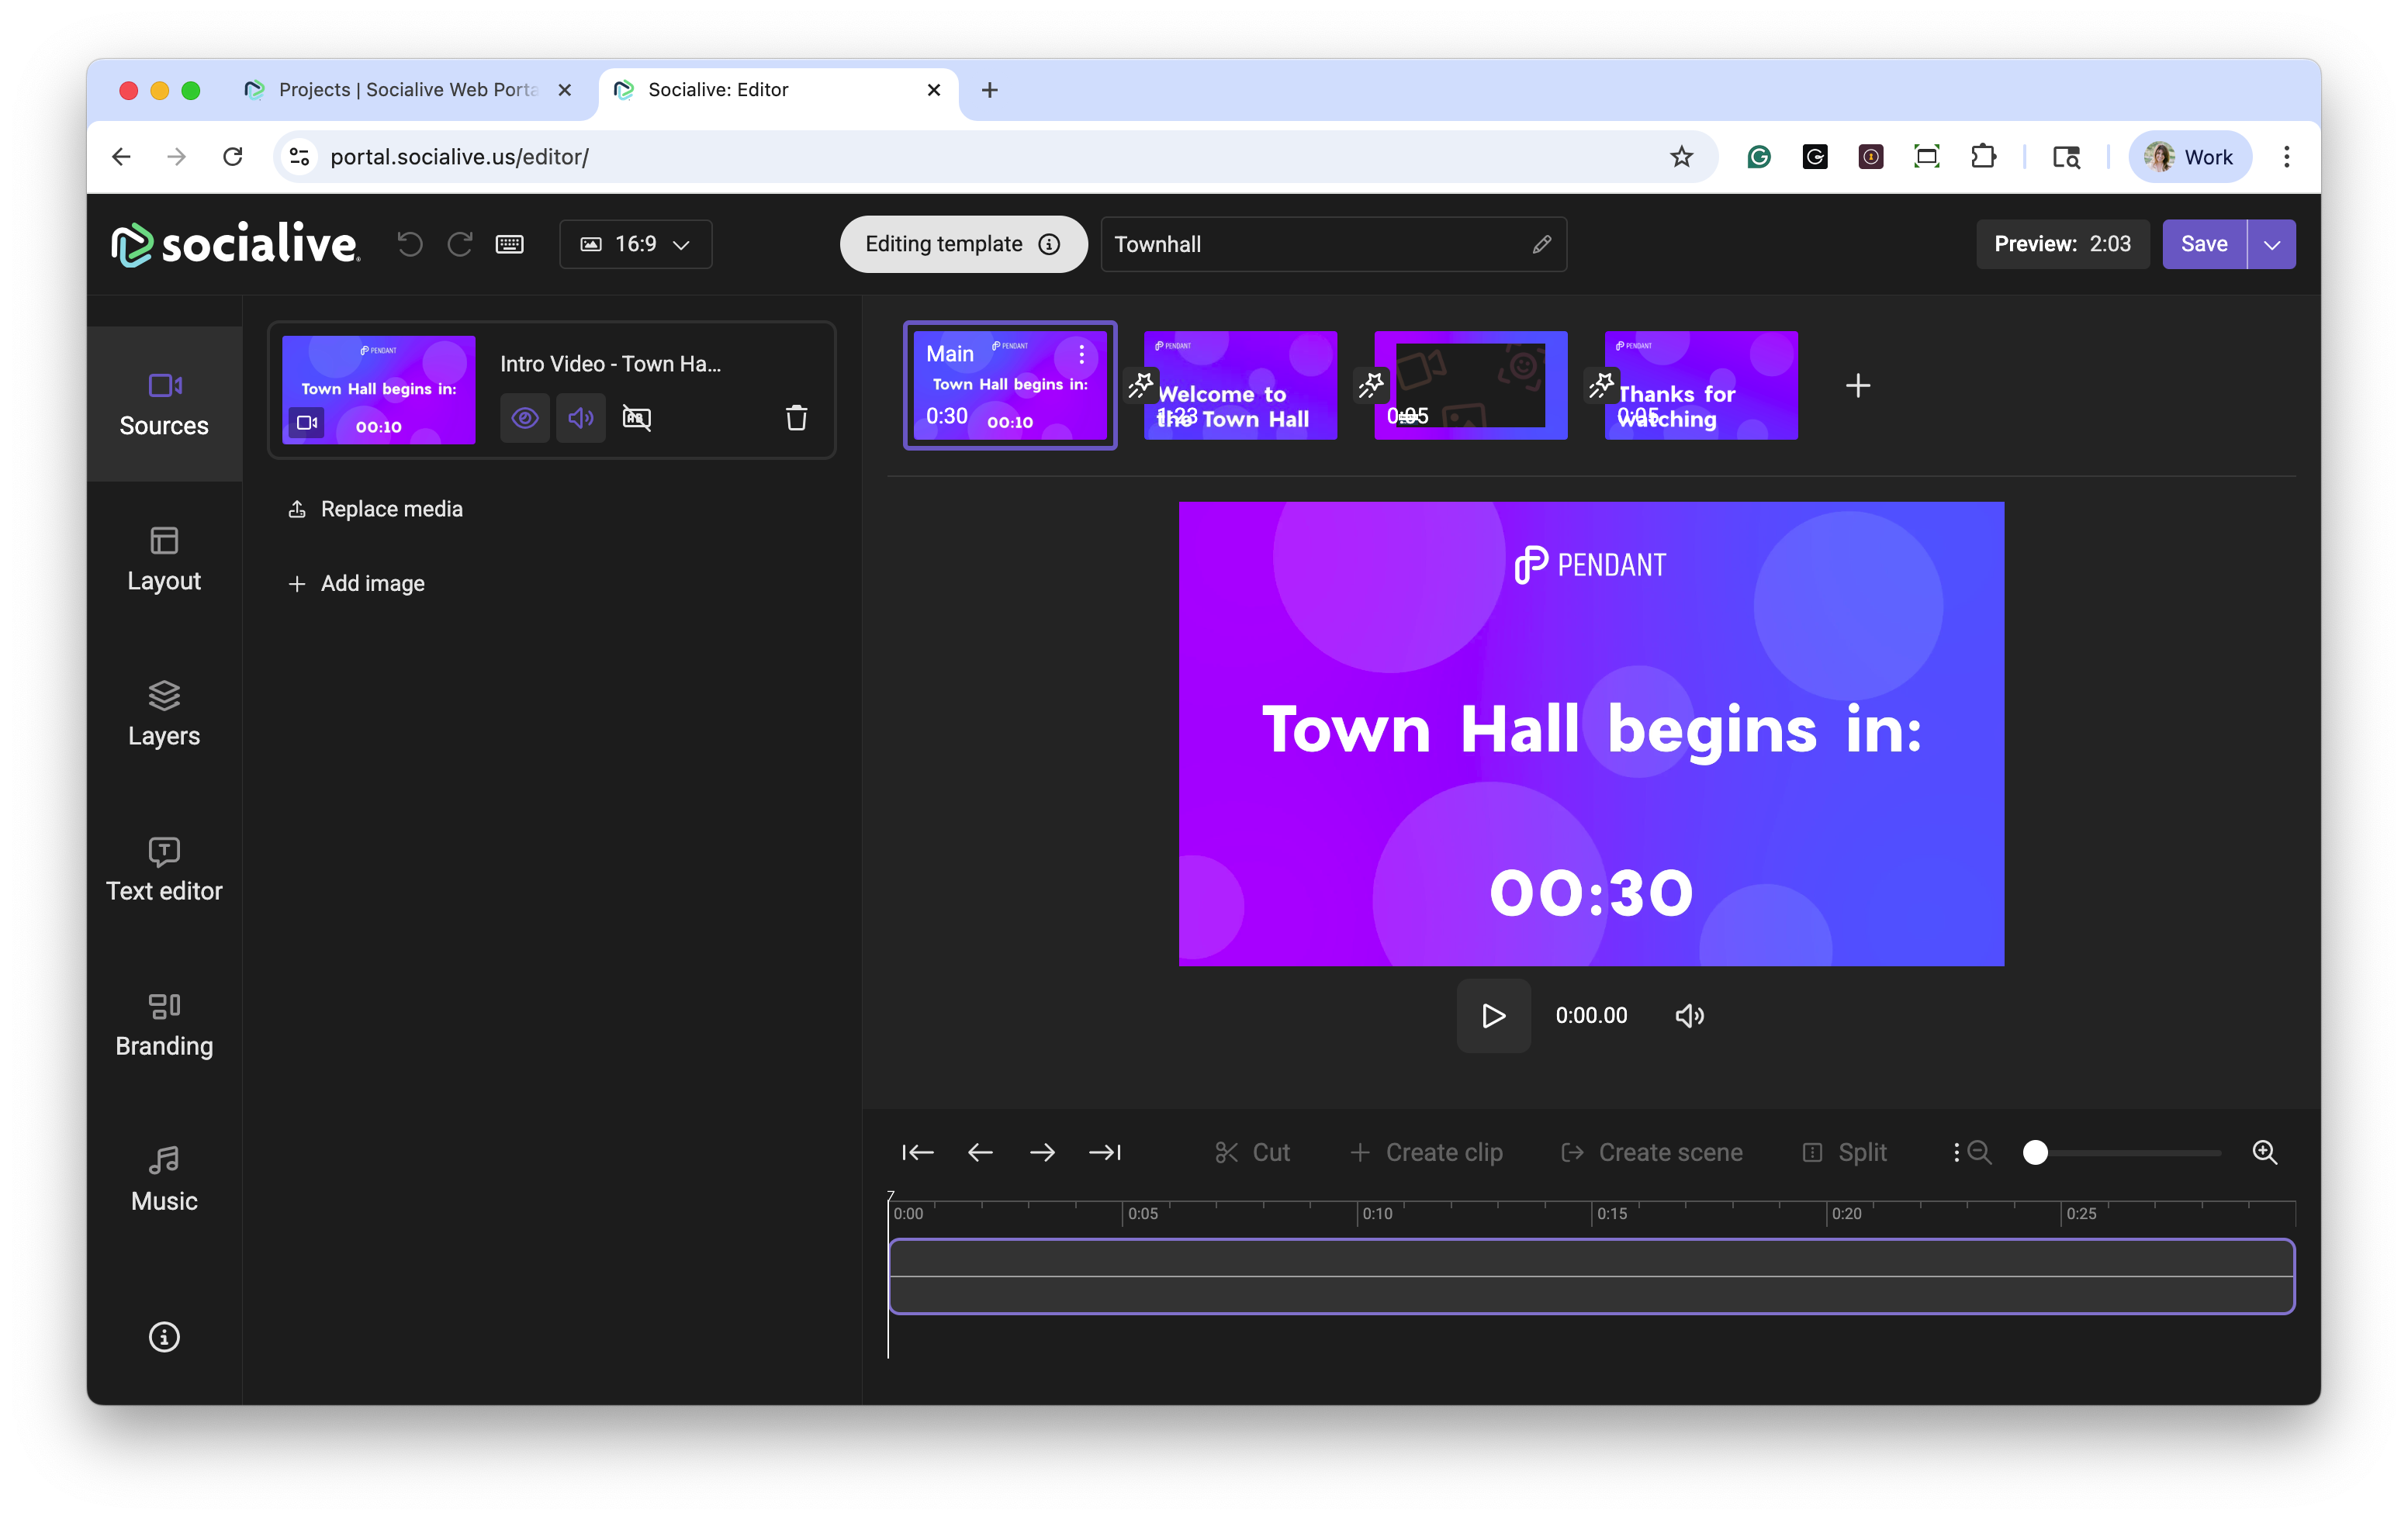Screen dimensions: 2408x1520
Task: Click the redo arrow icon
Action: point(460,244)
